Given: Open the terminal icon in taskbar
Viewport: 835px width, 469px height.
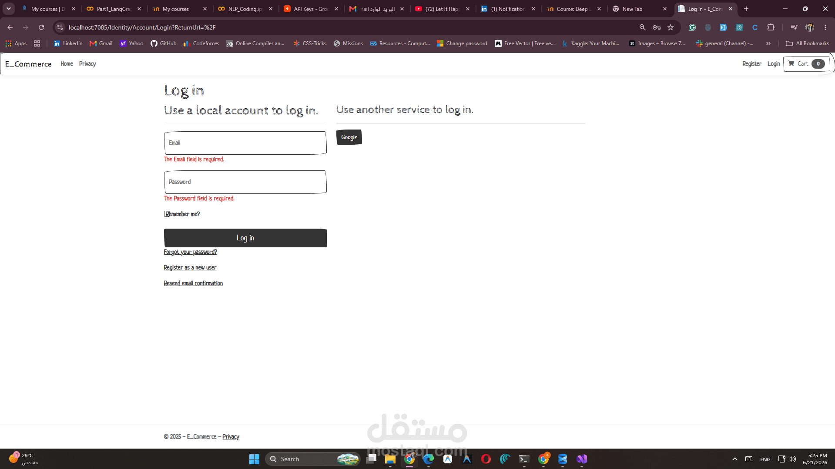Looking at the screenshot, I should coord(524,459).
